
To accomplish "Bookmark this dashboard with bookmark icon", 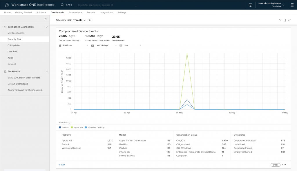I will tap(285, 20).
